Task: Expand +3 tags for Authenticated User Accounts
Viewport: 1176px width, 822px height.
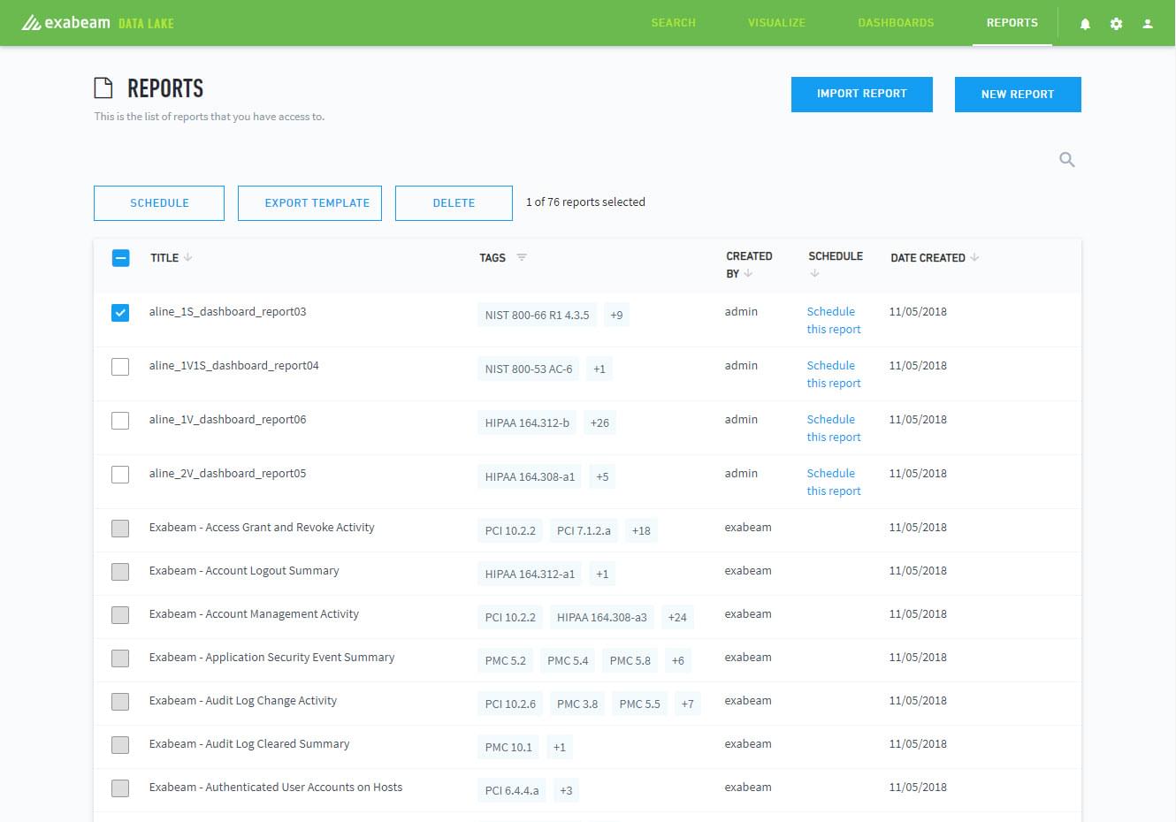Action: 566,790
